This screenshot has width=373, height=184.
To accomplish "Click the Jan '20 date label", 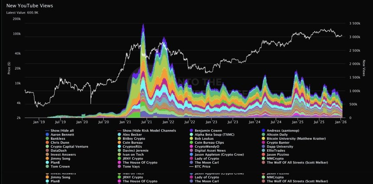I will point(82,122).
